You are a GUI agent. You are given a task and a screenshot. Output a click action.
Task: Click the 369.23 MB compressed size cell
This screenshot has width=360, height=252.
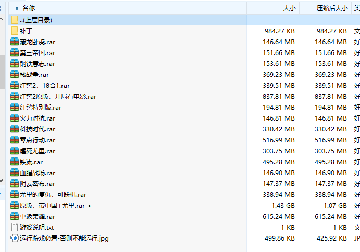(x=331, y=74)
